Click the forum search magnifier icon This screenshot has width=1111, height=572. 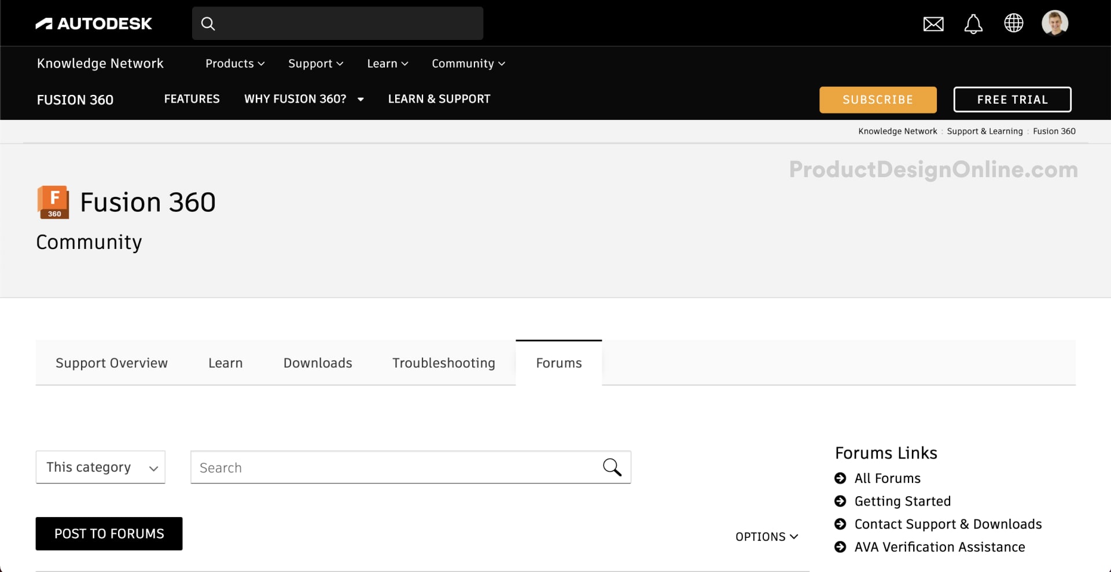[612, 467]
